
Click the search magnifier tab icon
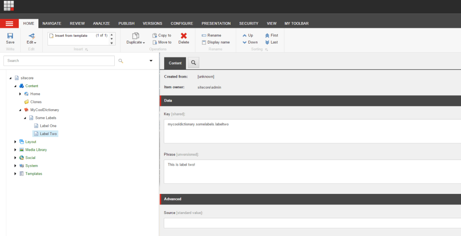click(193, 63)
